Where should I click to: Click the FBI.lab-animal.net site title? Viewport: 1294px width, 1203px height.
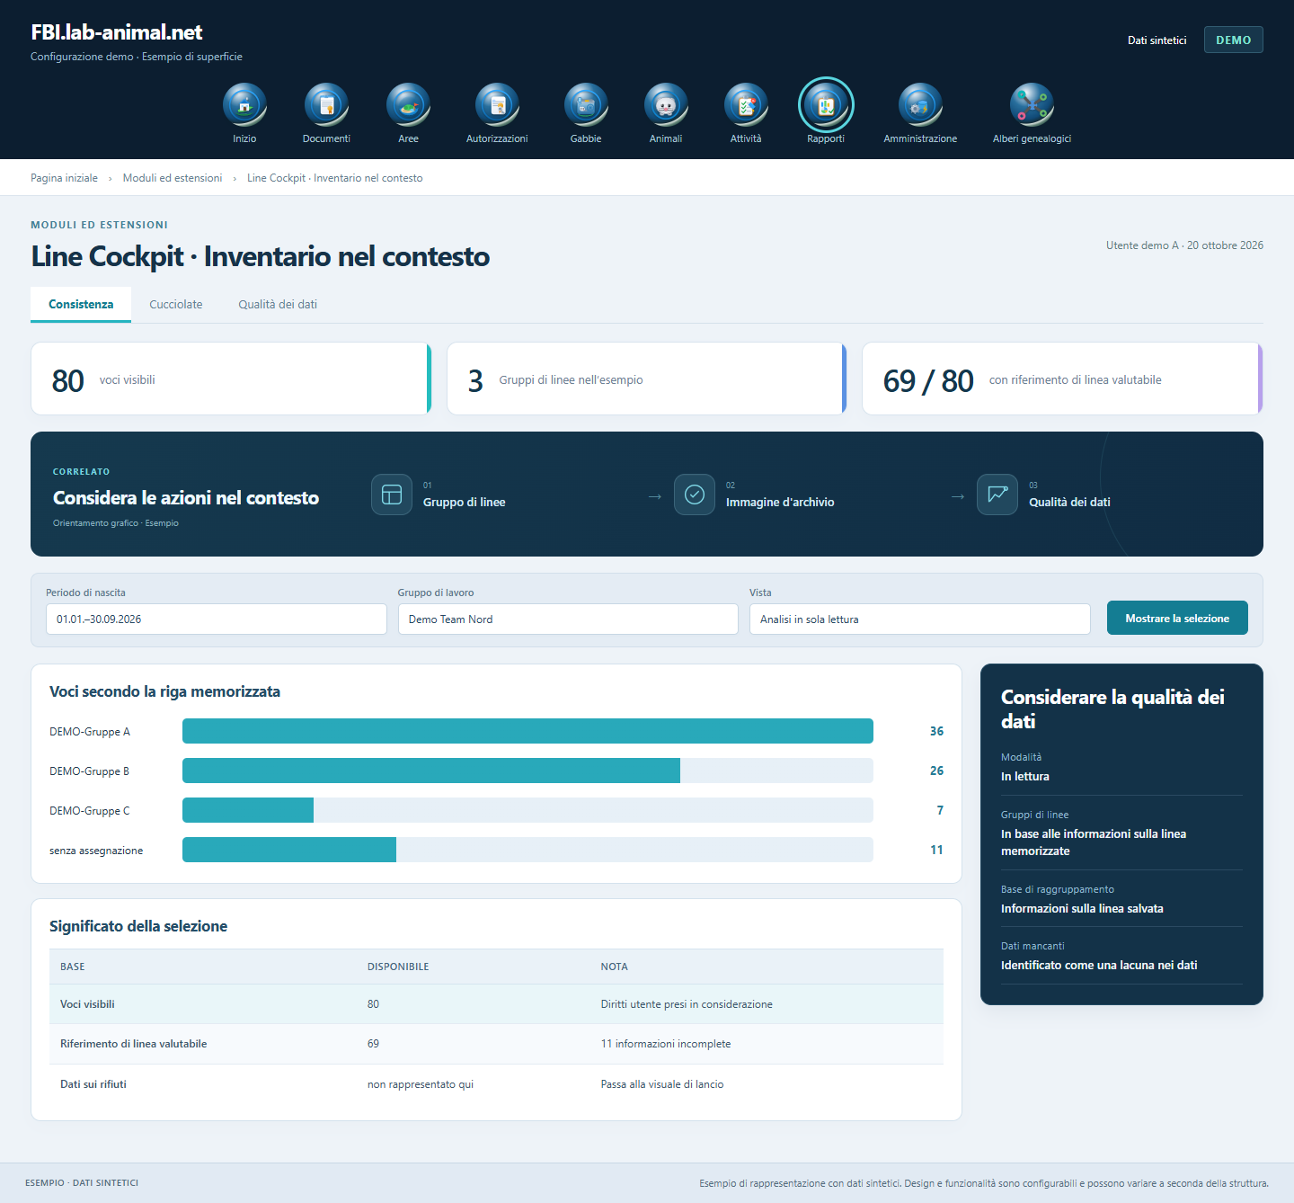117,32
